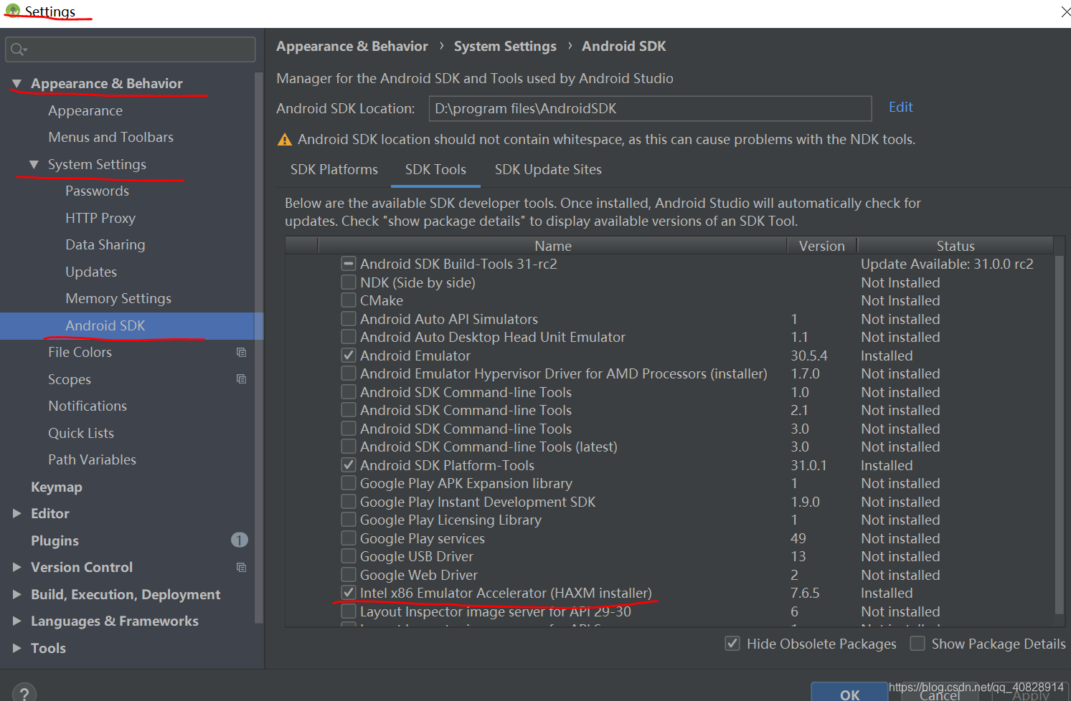The height and width of the screenshot is (701, 1071).
Task: Click the Android Studio icon in title bar
Action: [x=13, y=11]
